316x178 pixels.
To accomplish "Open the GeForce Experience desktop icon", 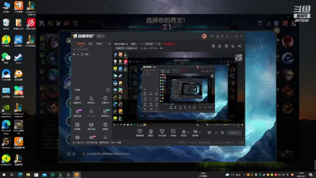I will coord(6,111).
